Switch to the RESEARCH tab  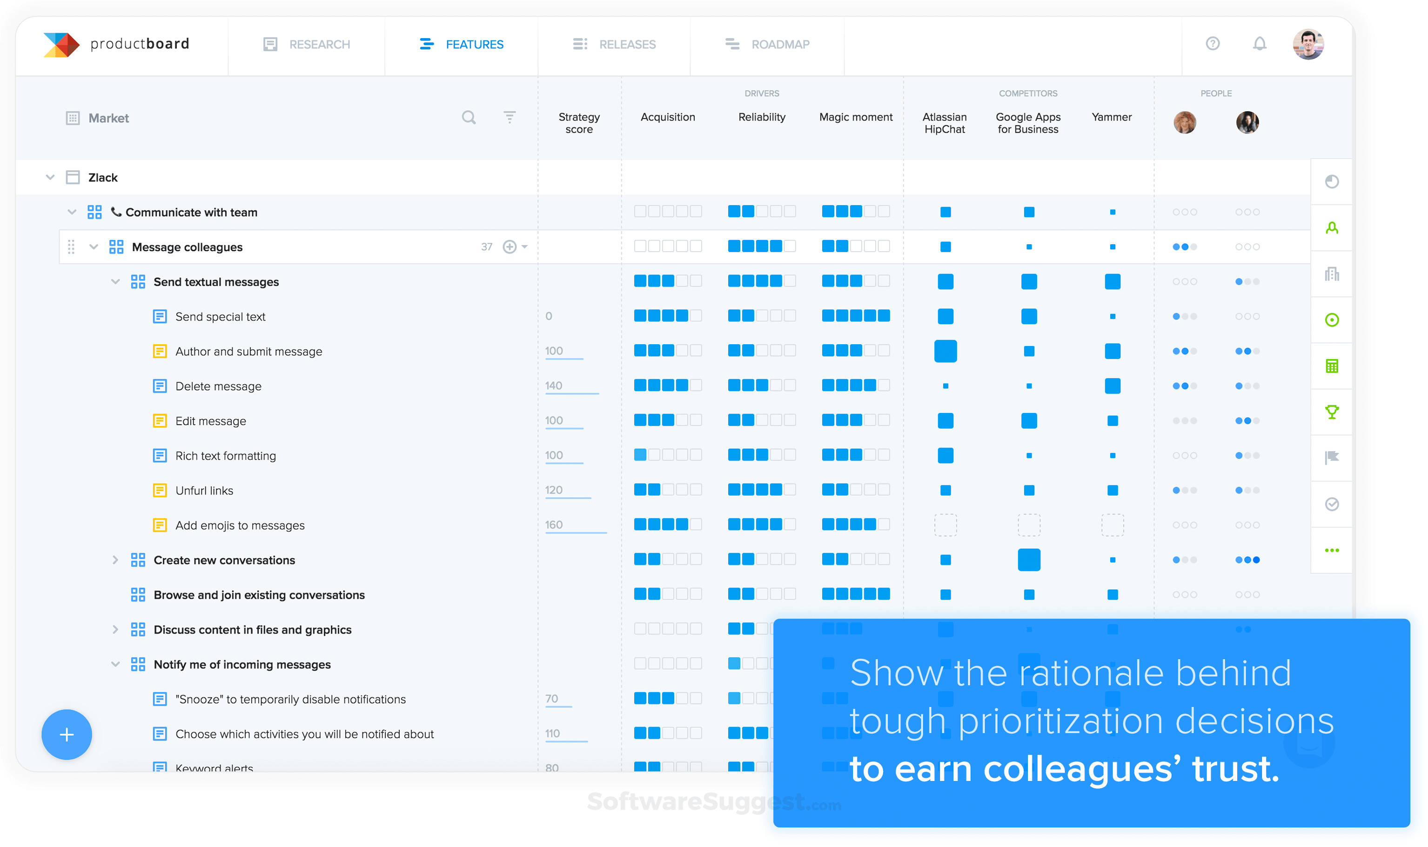(x=320, y=44)
